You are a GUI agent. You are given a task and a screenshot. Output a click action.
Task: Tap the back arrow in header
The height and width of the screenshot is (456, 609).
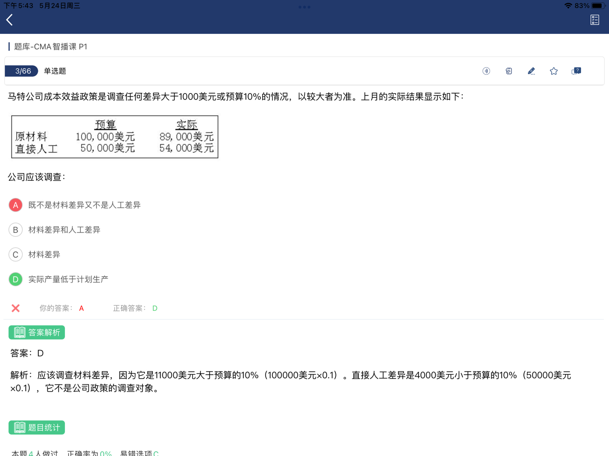click(9, 20)
